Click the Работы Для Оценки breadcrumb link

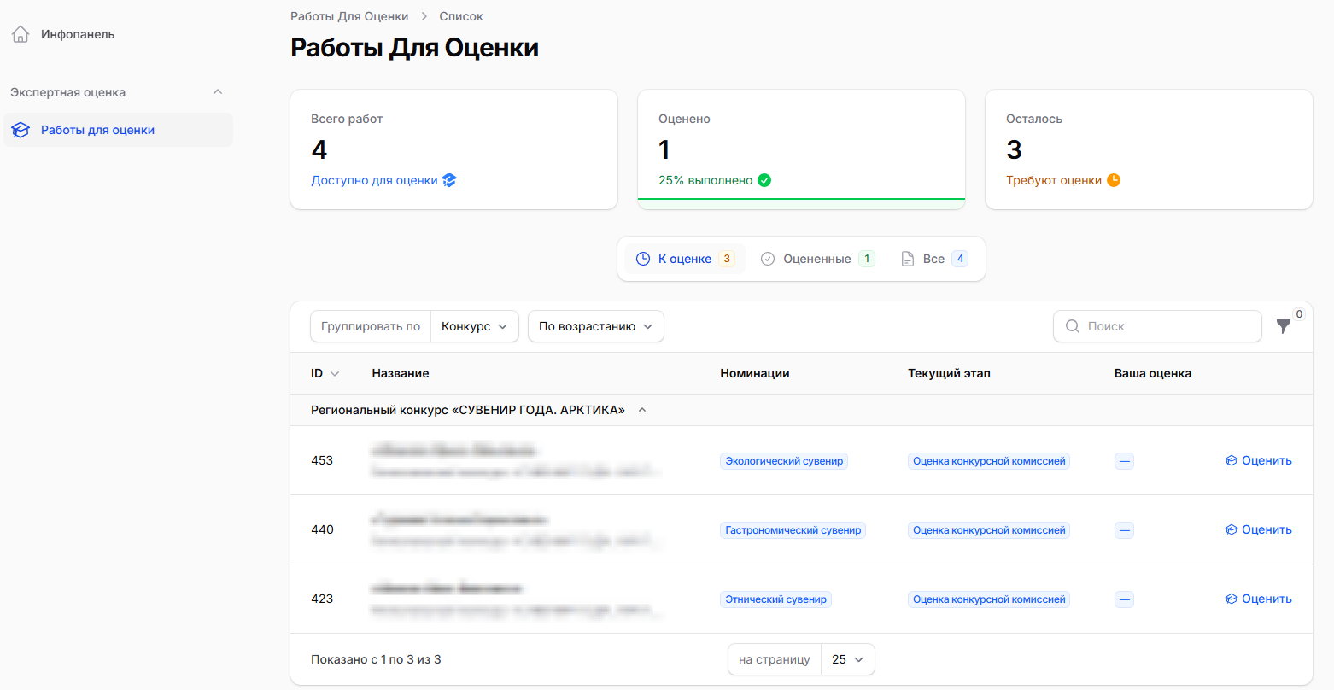click(349, 16)
